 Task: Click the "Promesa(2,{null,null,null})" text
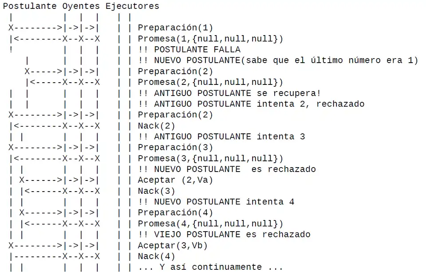coord(210,82)
